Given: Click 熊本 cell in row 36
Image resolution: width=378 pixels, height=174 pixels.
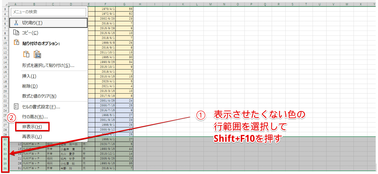Looking at the screenshot, I should click(53, 168).
